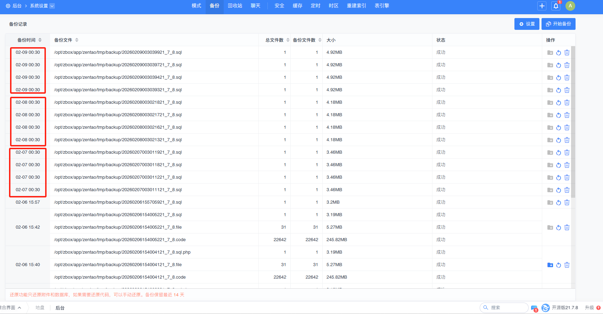Delete the 02-06 15:40 backup
603x314 pixels.
567,265
